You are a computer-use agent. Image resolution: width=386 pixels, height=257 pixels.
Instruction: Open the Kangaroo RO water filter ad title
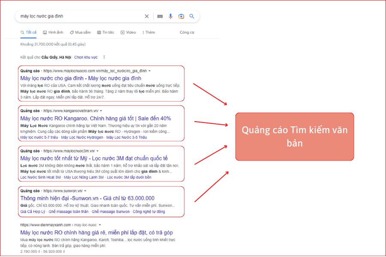pyautogui.click(x=96, y=118)
